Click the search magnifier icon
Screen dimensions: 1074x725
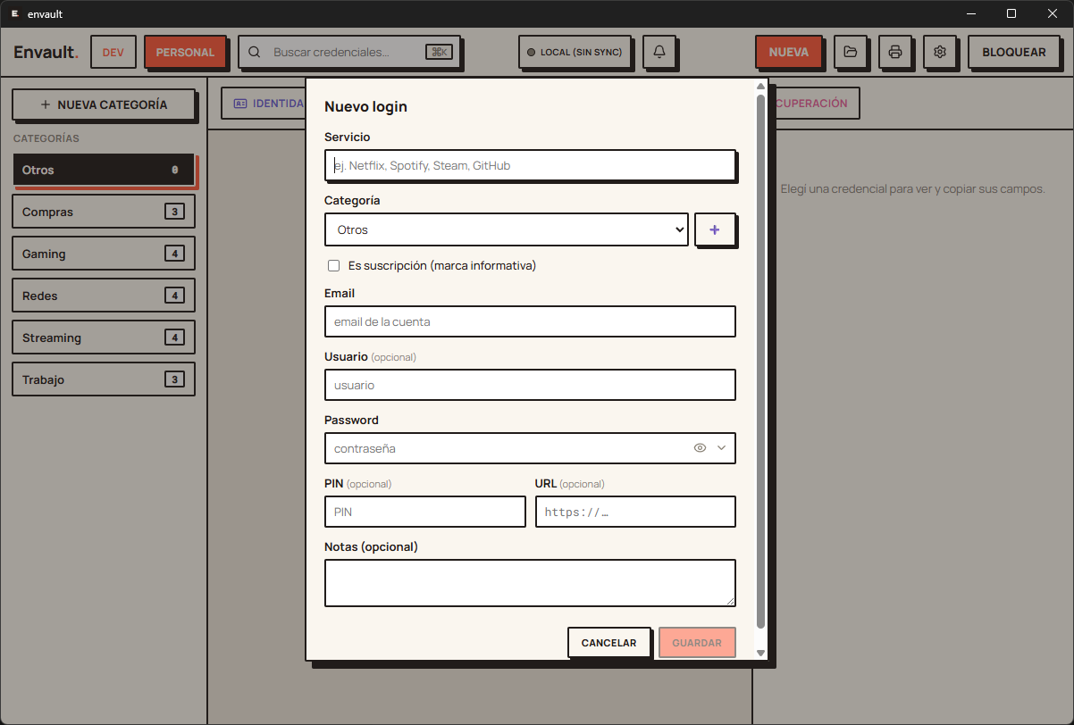(254, 52)
